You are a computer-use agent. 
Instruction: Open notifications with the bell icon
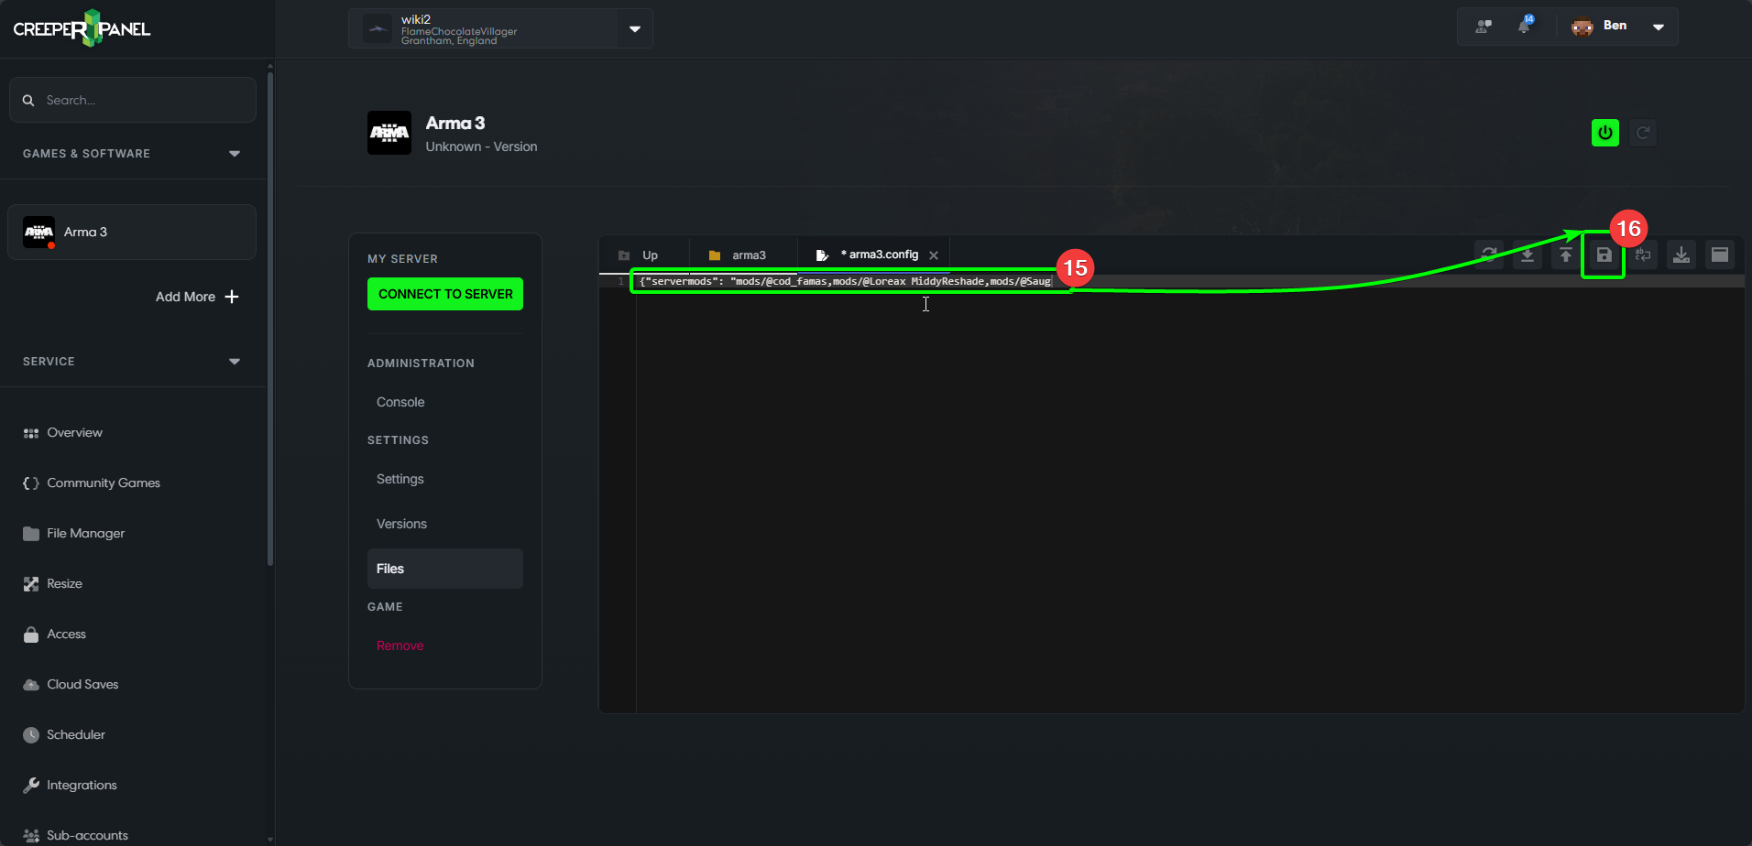point(1525,27)
